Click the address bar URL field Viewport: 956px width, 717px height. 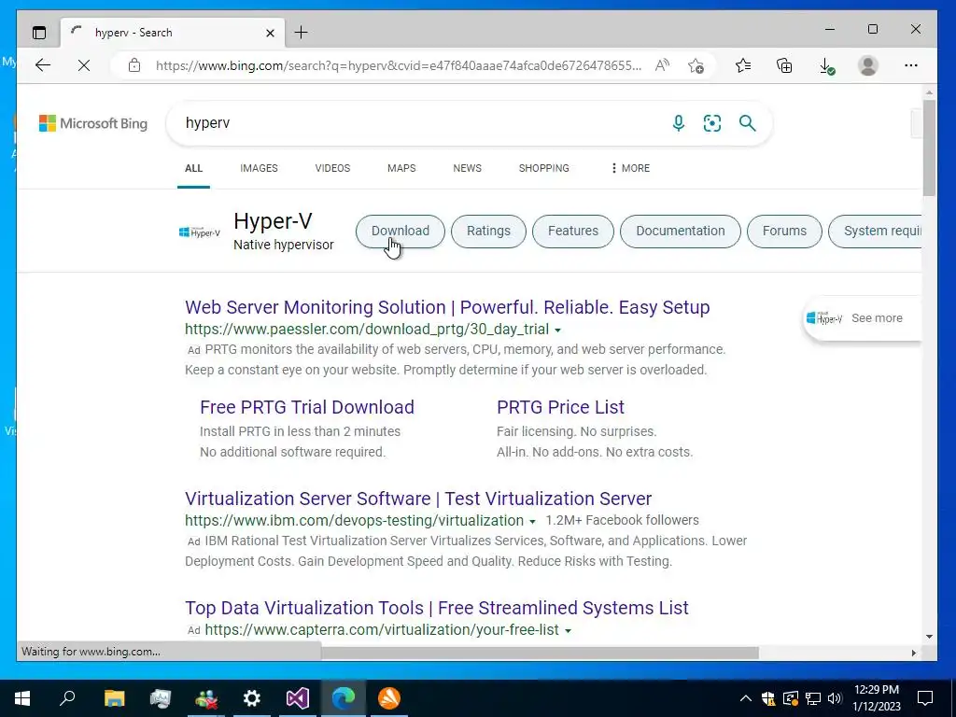399,65
